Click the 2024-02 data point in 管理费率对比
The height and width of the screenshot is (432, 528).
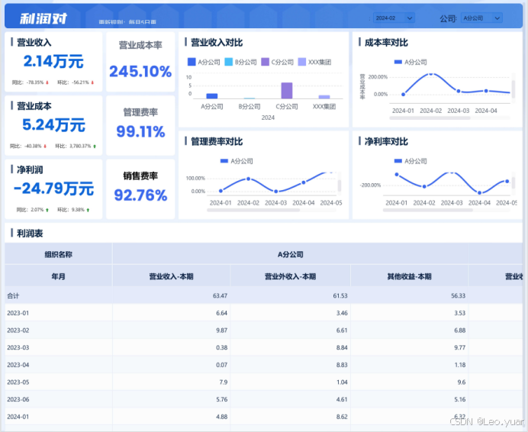[x=248, y=179]
